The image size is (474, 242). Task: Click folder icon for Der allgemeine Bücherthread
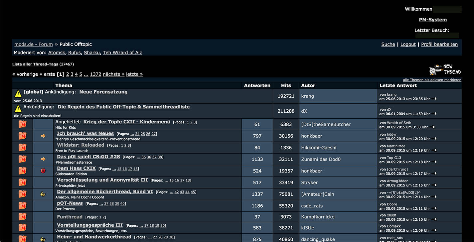[x=22, y=194]
